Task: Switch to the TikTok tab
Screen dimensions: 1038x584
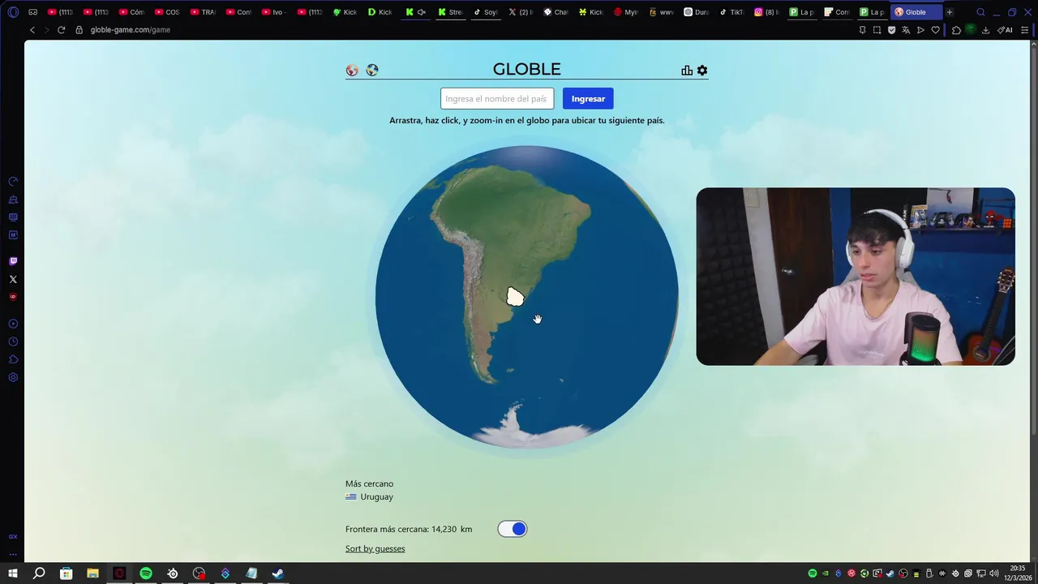Action: [731, 12]
